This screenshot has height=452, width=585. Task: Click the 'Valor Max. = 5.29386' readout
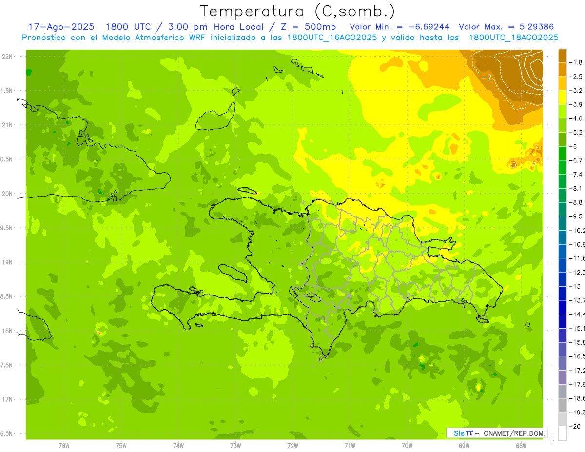point(507,27)
